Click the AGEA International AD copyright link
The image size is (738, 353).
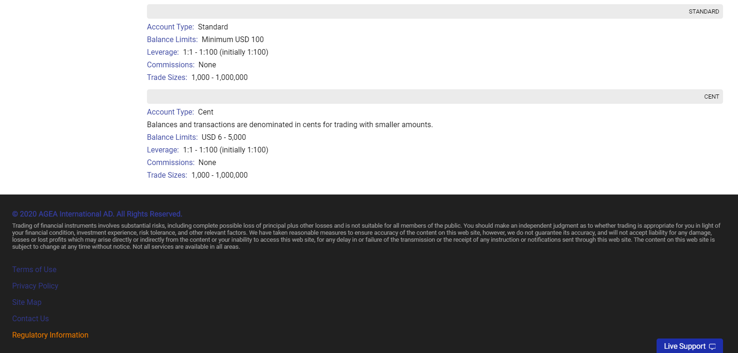pyautogui.click(x=97, y=214)
